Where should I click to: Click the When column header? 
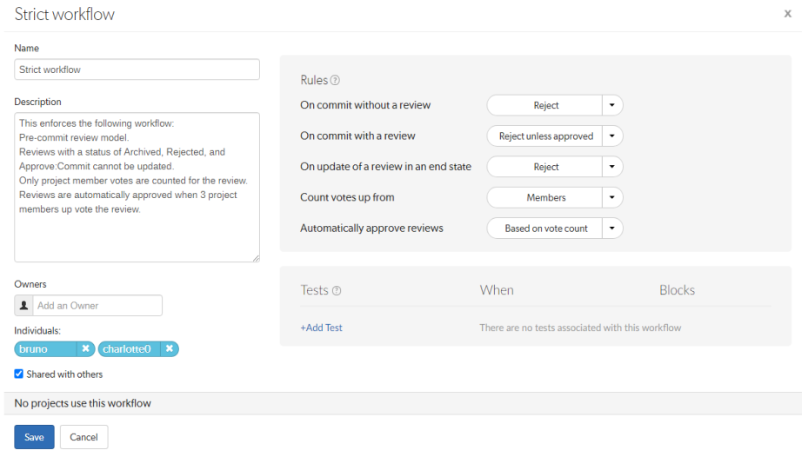click(497, 290)
